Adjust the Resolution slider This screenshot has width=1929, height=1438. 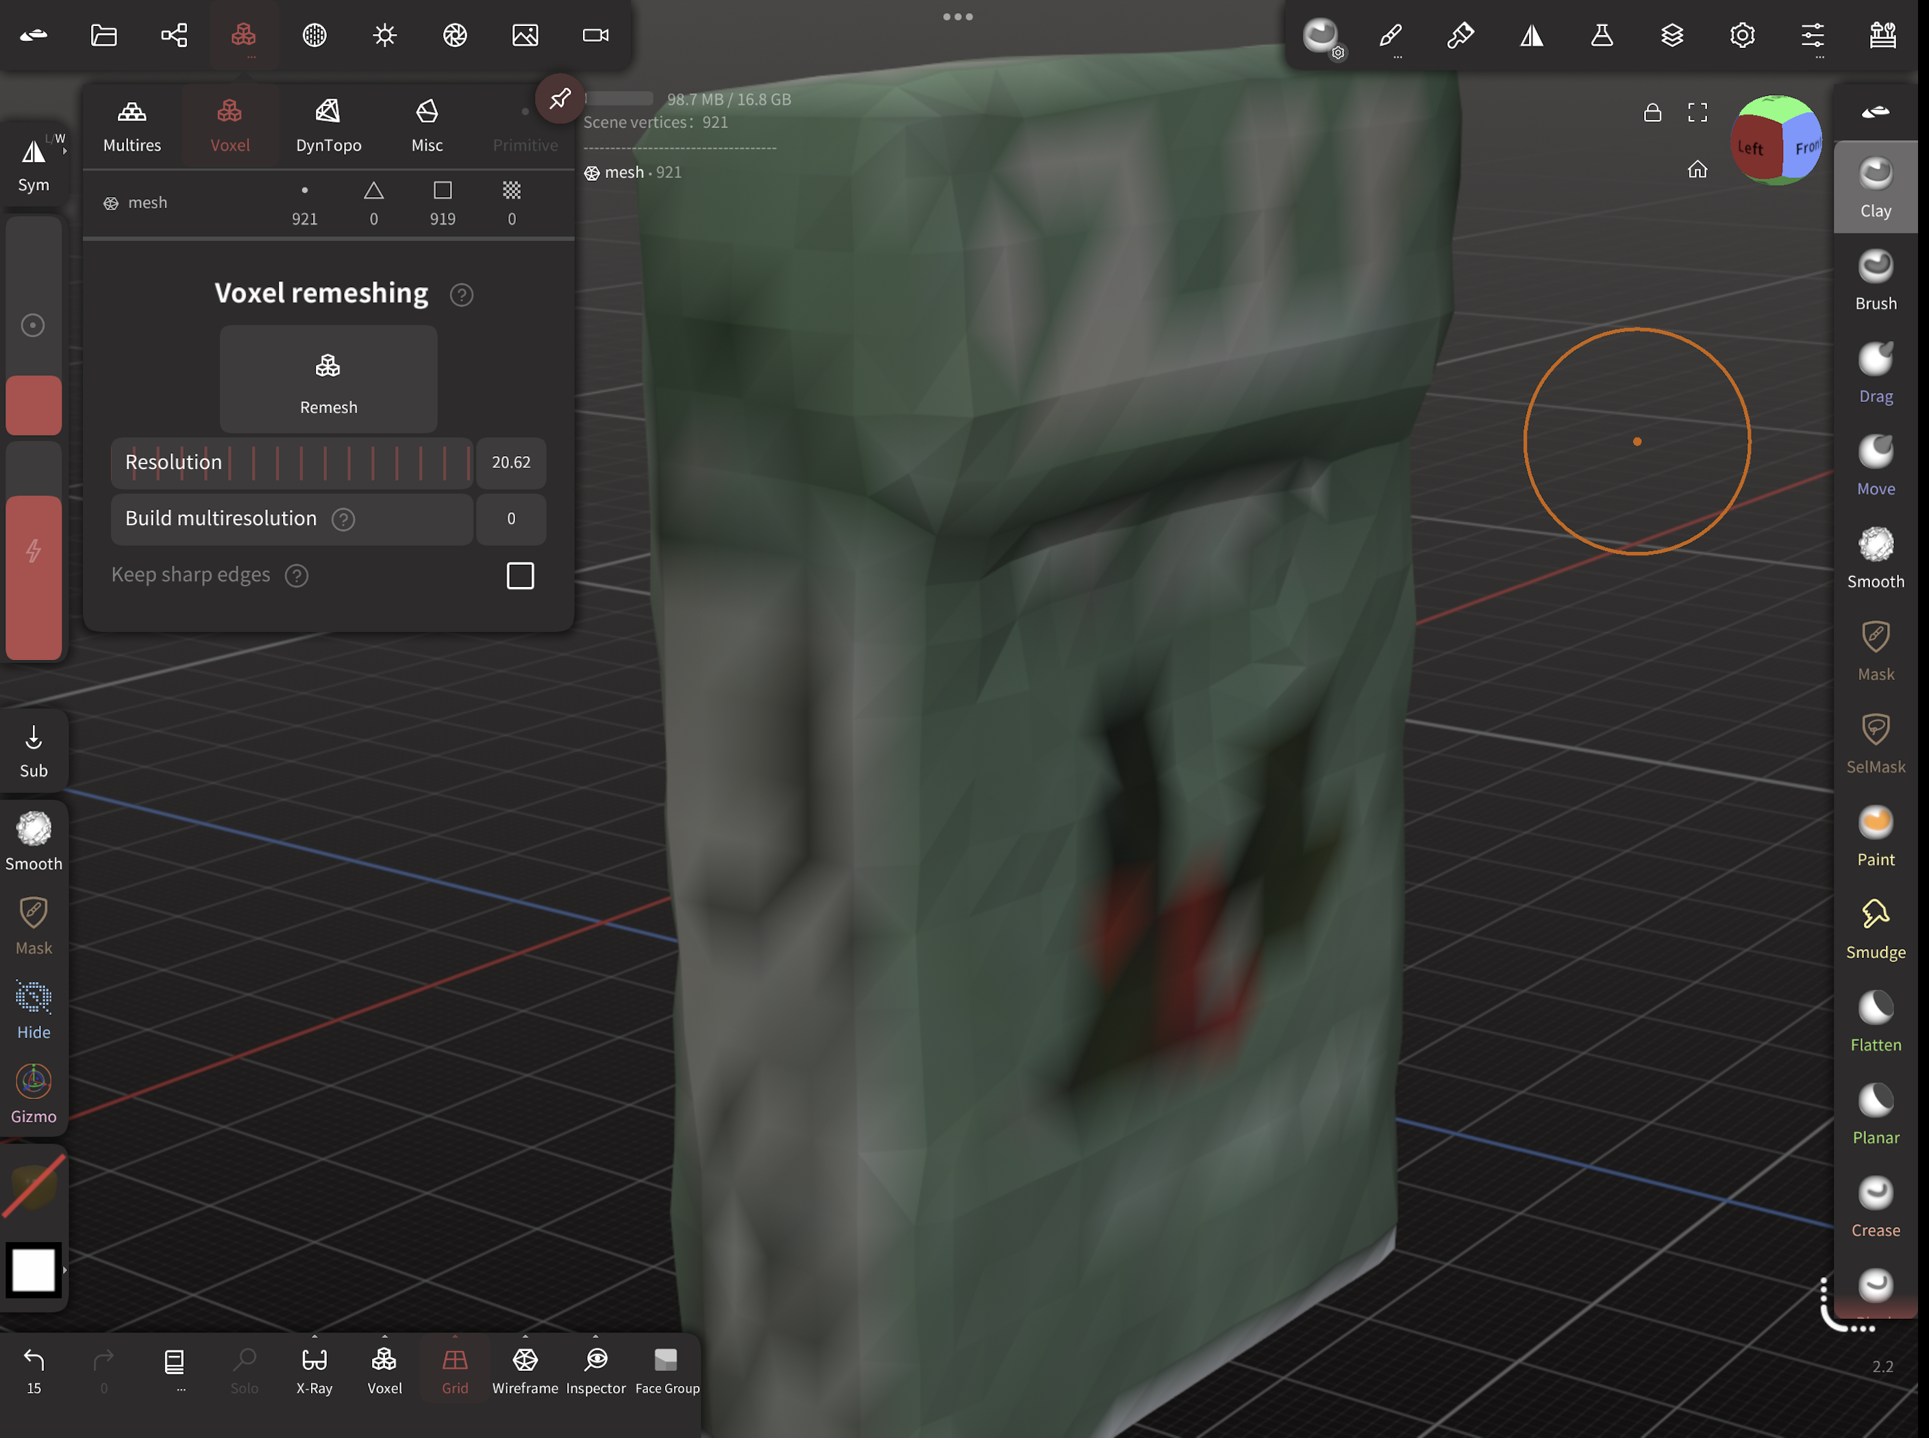[292, 462]
